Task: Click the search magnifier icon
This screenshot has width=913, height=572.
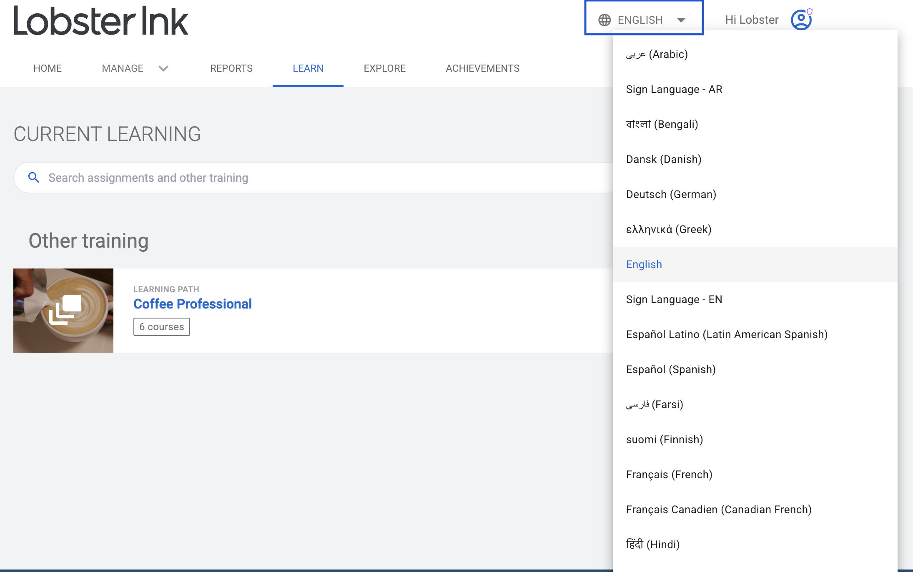Action: click(x=34, y=178)
